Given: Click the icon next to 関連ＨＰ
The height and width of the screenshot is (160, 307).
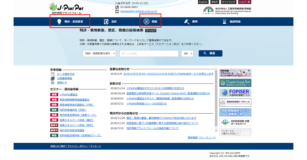Looking at the screenshot, I should pos(53,83).
